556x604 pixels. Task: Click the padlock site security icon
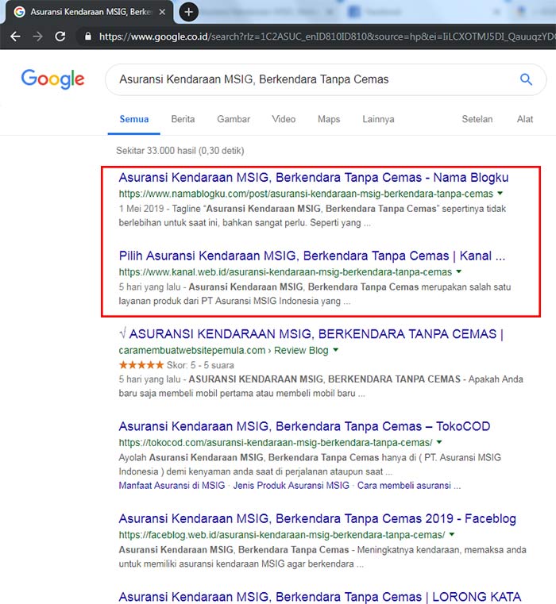click(88, 37)
